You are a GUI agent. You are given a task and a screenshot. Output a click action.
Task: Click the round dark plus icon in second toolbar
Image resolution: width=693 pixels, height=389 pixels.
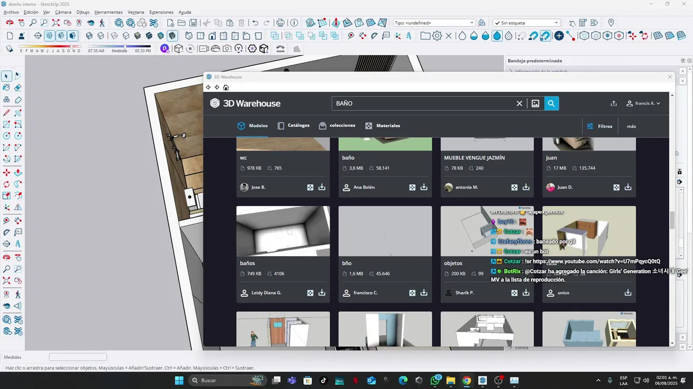[559, 36]
